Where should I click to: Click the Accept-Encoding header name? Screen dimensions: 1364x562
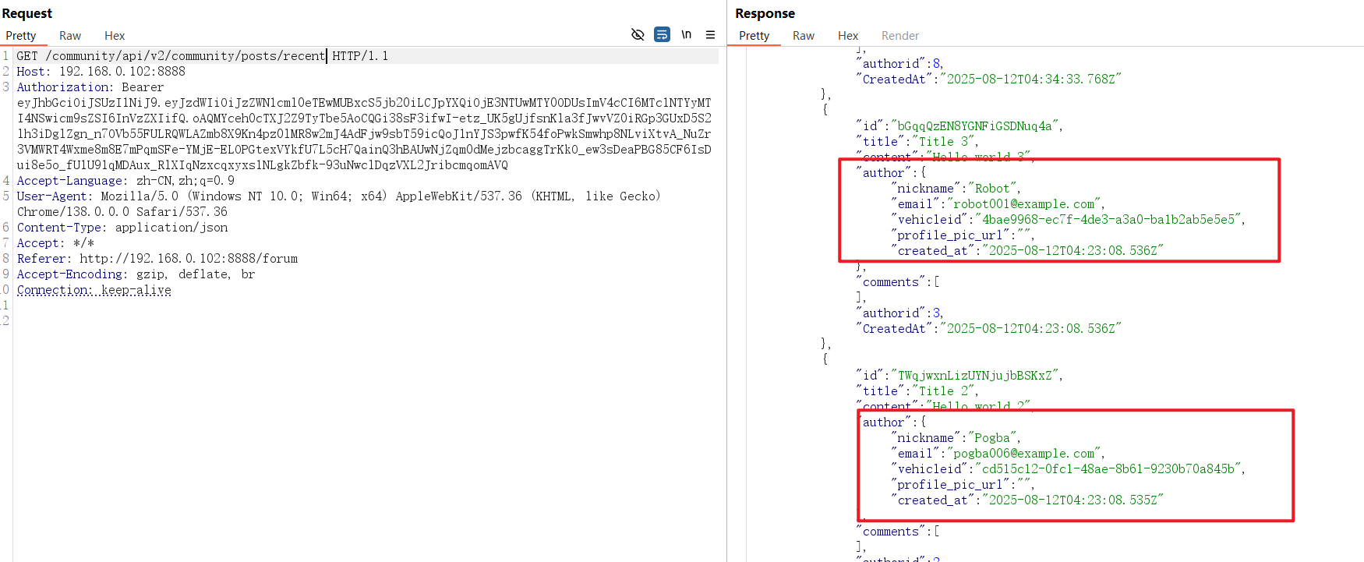point(69,274)
